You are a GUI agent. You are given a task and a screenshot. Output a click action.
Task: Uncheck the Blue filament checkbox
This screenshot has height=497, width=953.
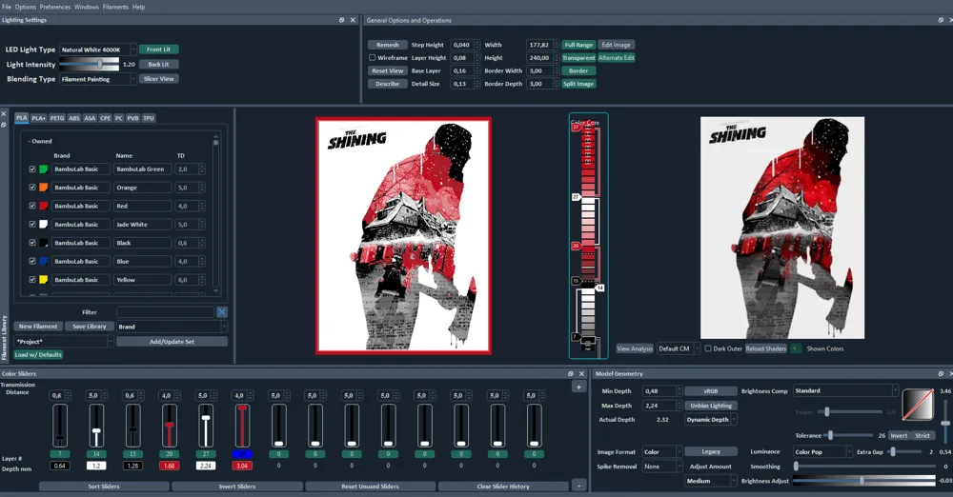click(32, 261)
